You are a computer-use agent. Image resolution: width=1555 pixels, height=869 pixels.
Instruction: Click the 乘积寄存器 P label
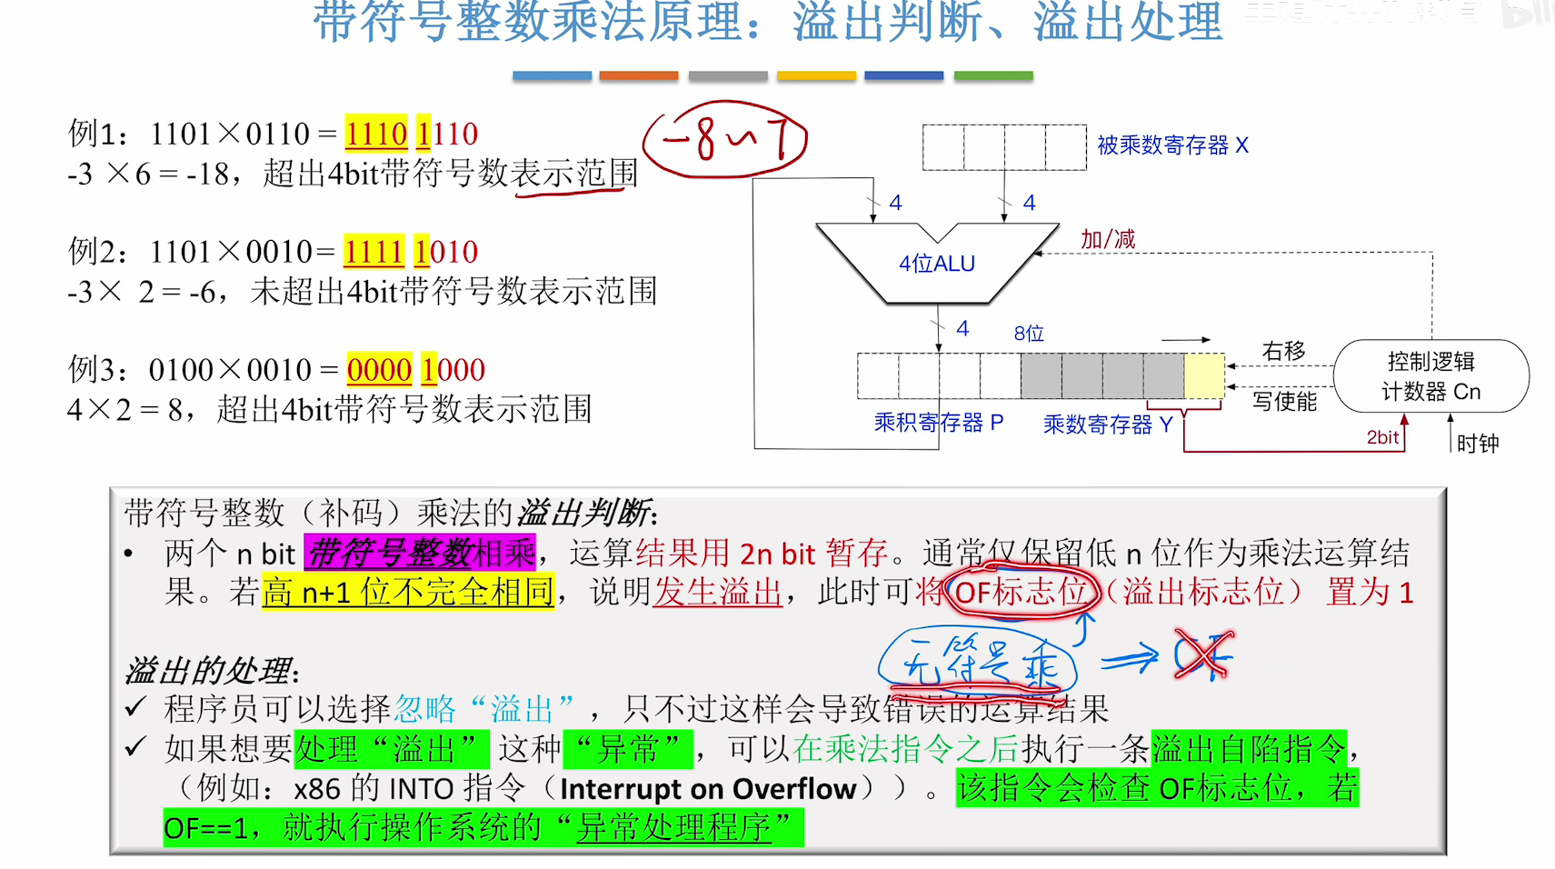point(939,423)
